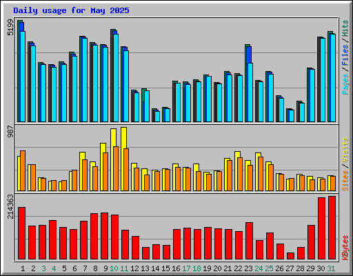Click day 30 on the x-axis
This screenshot has height=276, width=353.
(x=321, y=268)
